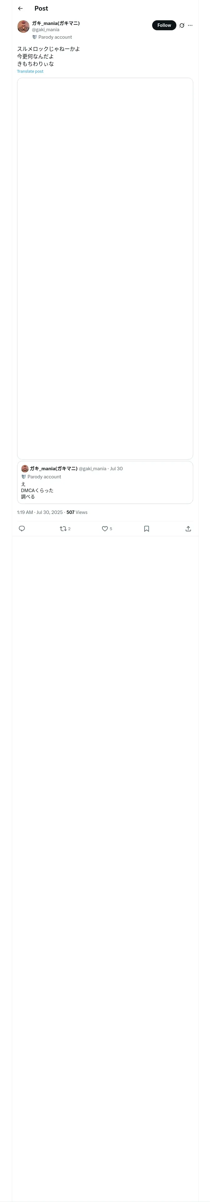Click the Translate post link
Viewport: 210px width, 1202px height.
click(x=30, y=71)
